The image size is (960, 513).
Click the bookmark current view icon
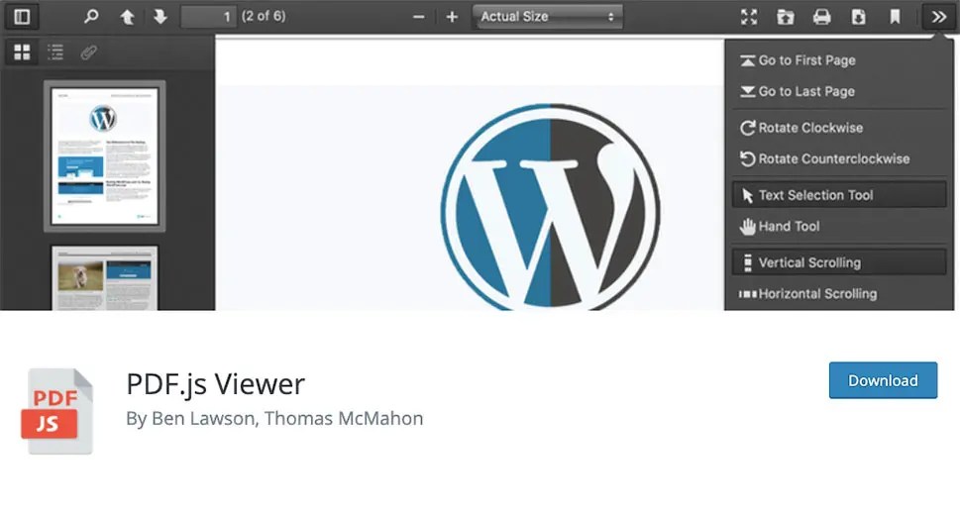point(895,17)
